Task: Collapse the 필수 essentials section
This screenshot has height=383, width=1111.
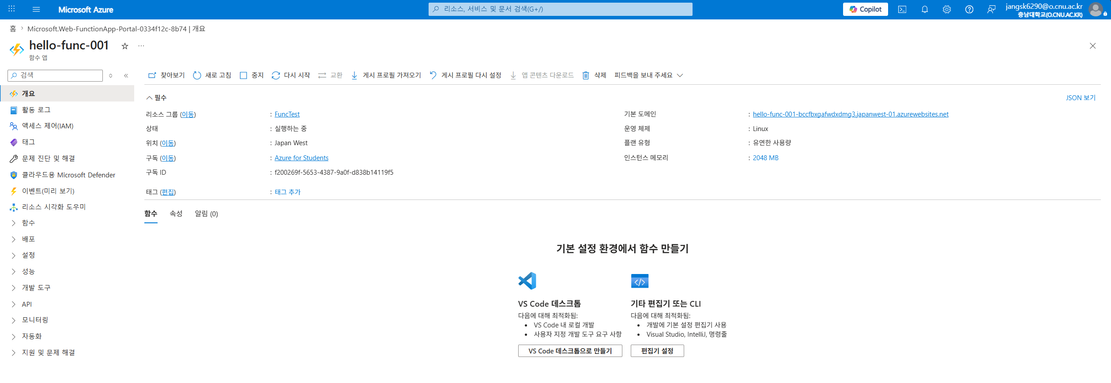Action: click(x=156, y=98)
